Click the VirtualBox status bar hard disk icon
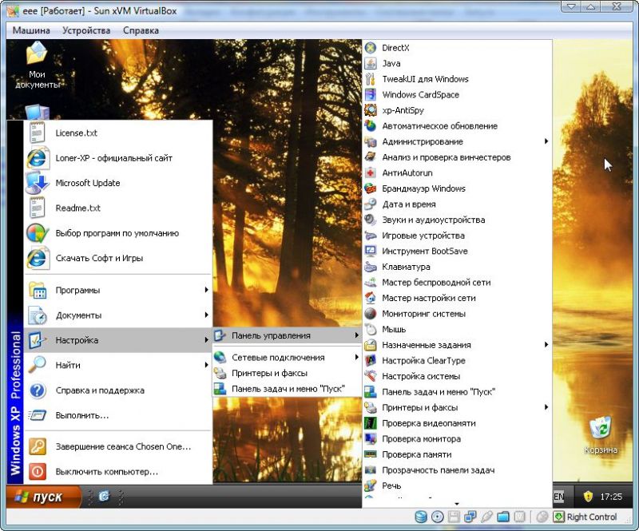Viewport: 639px width, 531px height. coord(421,517)
